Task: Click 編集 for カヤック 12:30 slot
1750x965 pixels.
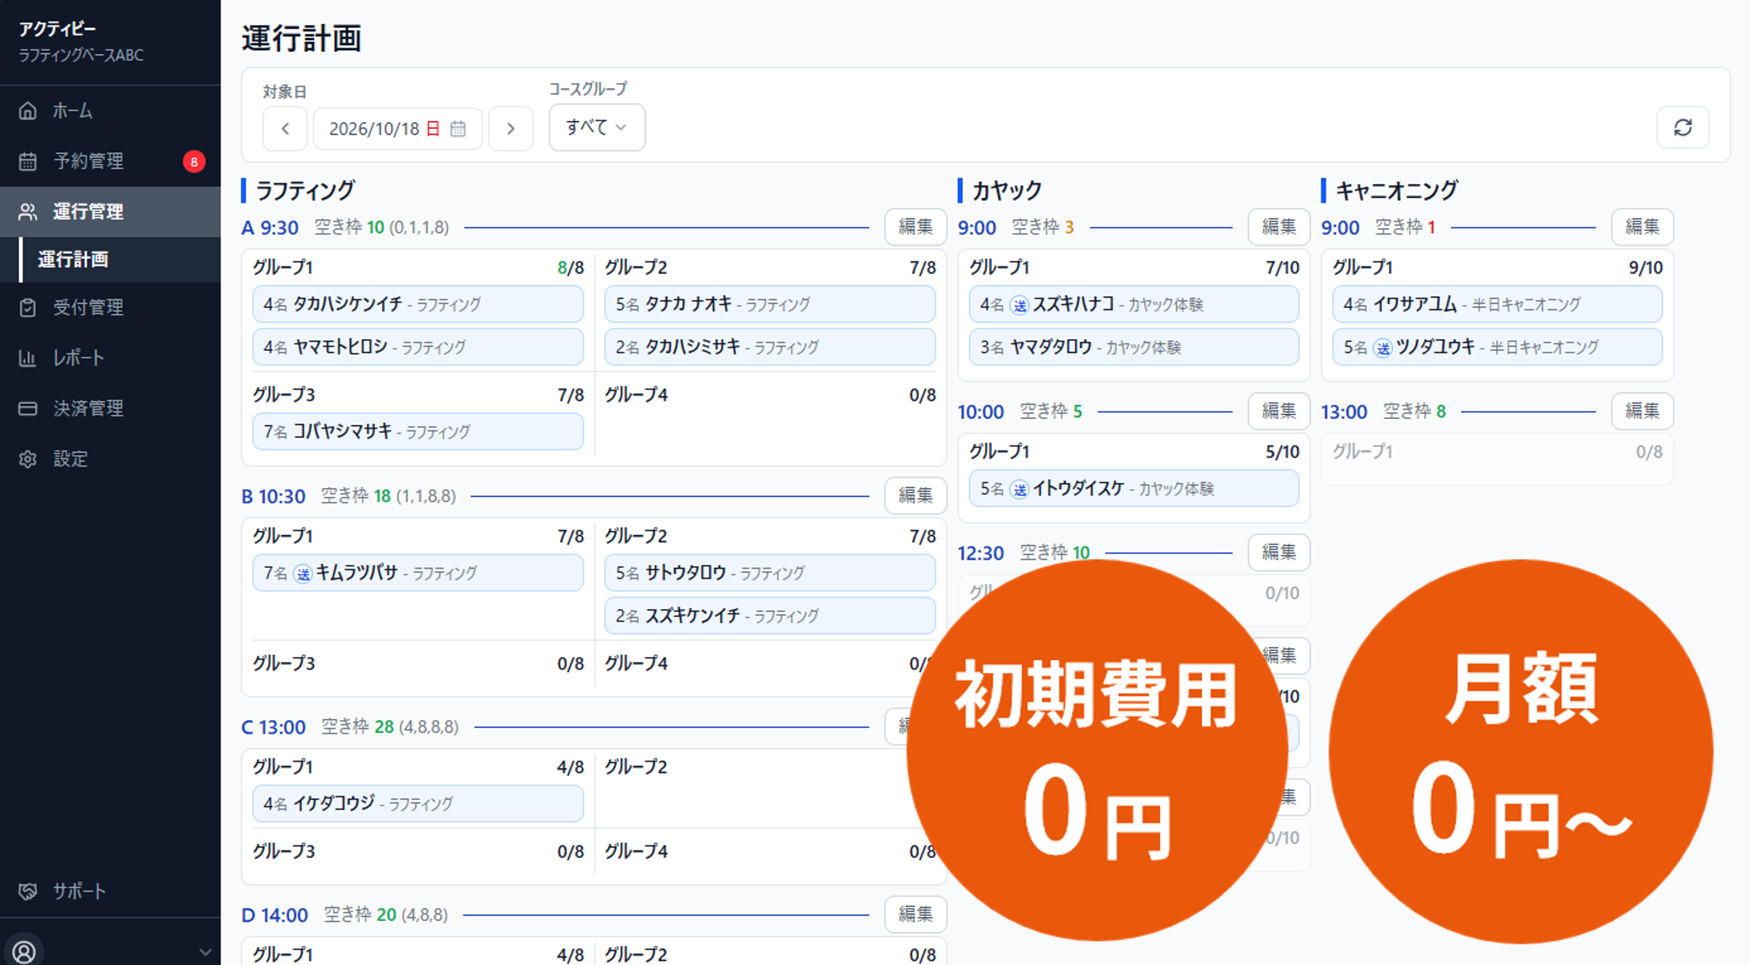Action: (1279, 552)
